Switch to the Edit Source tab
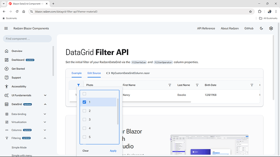This screenshot has width=280, height=157. point(94,73)
